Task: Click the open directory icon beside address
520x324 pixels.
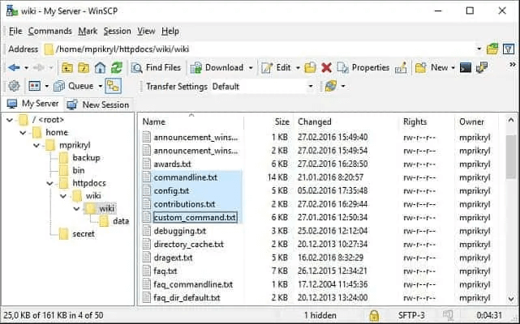Action: click(x=492, y=49)
